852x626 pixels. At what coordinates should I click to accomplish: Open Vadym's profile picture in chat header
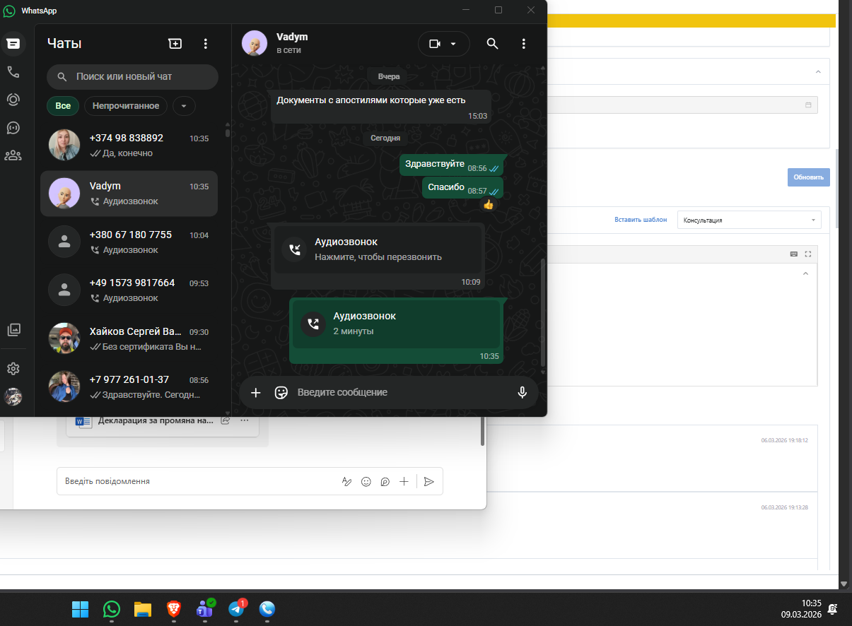(255, 43)
